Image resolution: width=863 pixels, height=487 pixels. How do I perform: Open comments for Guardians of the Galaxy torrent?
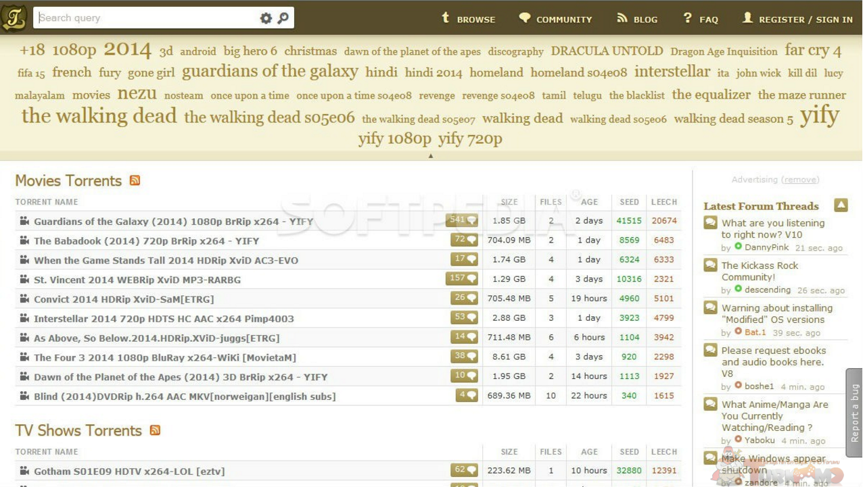[462, 220]
